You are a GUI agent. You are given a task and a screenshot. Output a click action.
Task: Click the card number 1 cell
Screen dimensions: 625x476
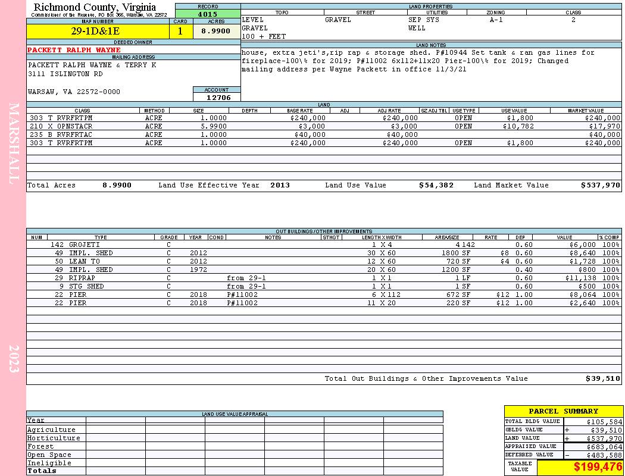(x=180, y=32)
